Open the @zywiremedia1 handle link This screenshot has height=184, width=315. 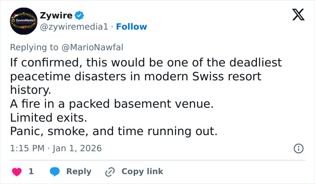(x=75, y=27)
